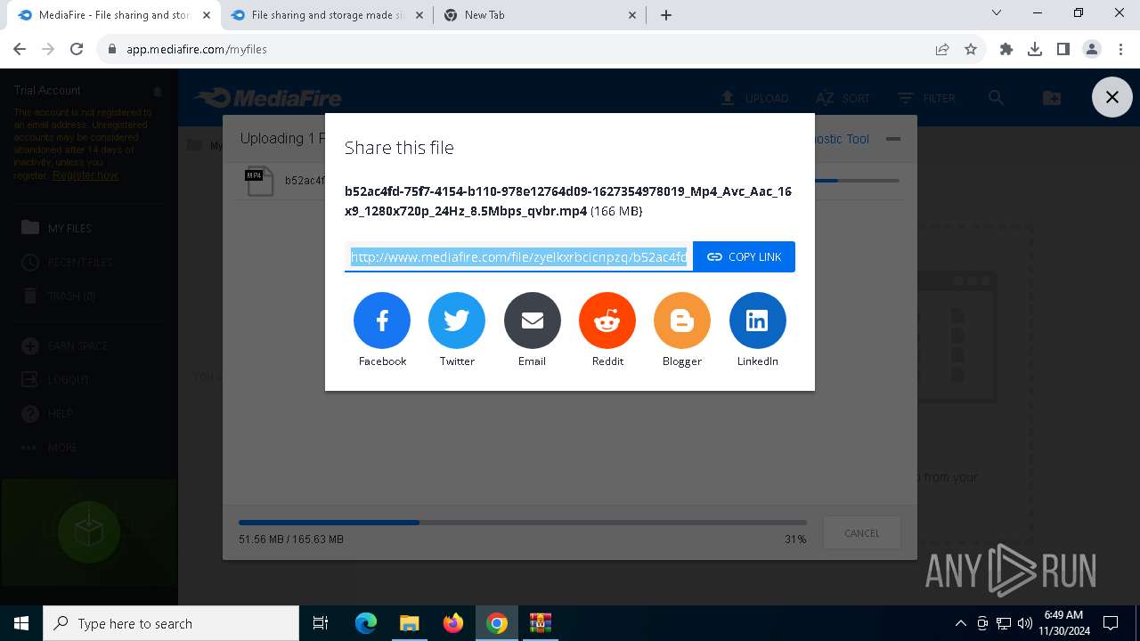Focus the address bar URL
Image resolution: width=1140 pixels, height=641 pixels.
[x=197, y=49]
